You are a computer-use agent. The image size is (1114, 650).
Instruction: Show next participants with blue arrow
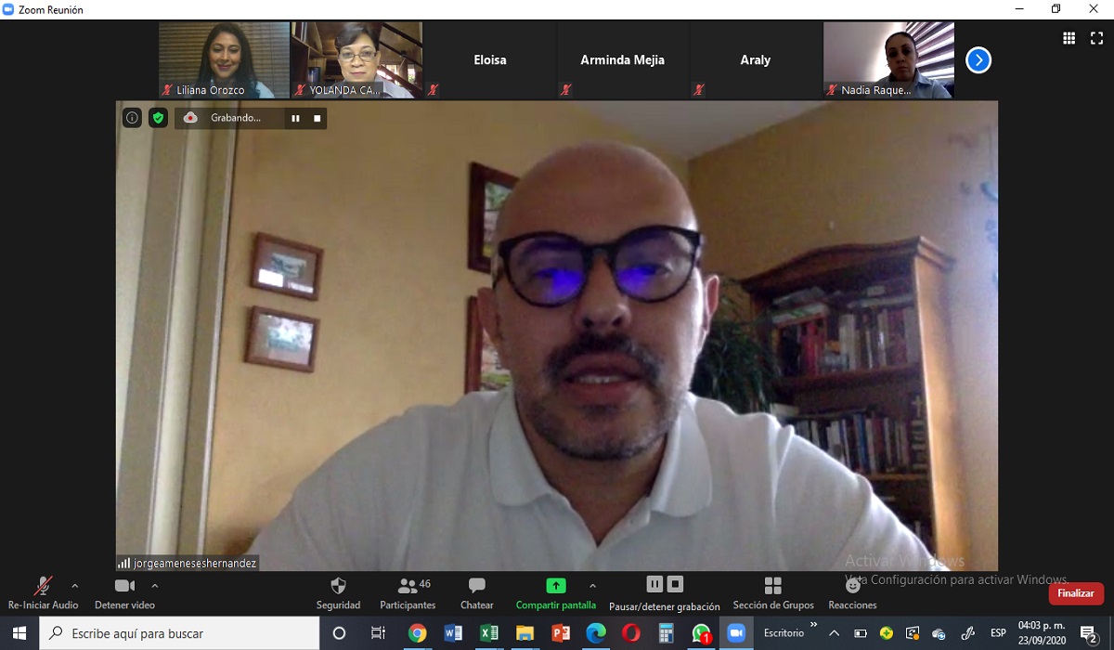point(978,60)
